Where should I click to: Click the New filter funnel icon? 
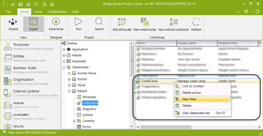point(177,99)
